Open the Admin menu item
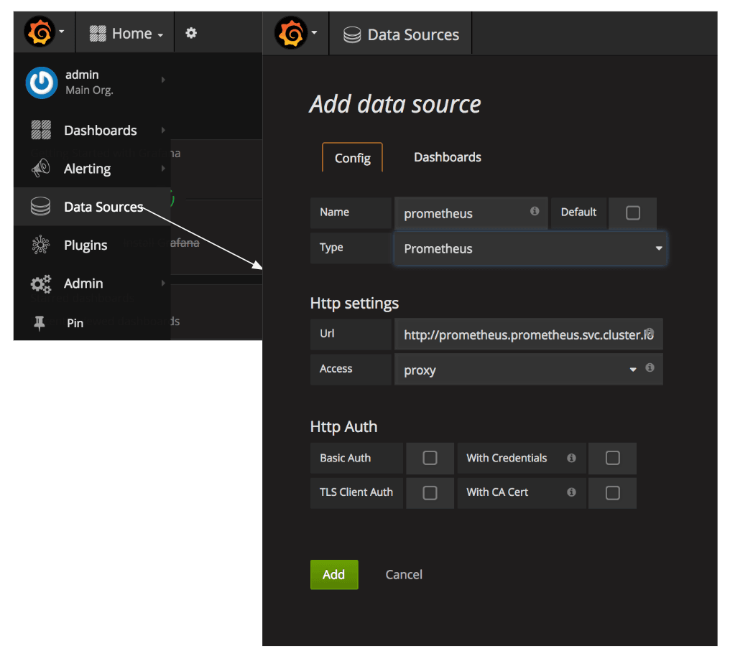 (x=92, y=283)
